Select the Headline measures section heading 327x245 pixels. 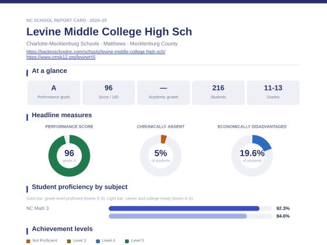[x=62, y=116]
